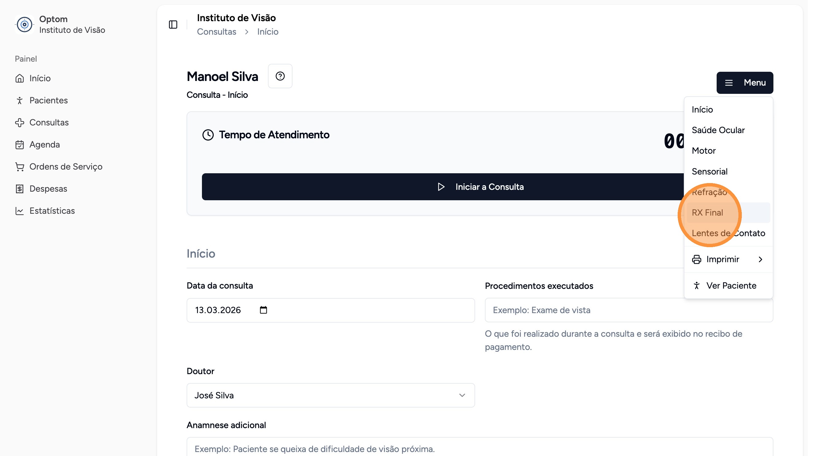Viewport: 817px width, 456px height.
Task: Open the Optom logo in sidebar
Action: point(25,25)
